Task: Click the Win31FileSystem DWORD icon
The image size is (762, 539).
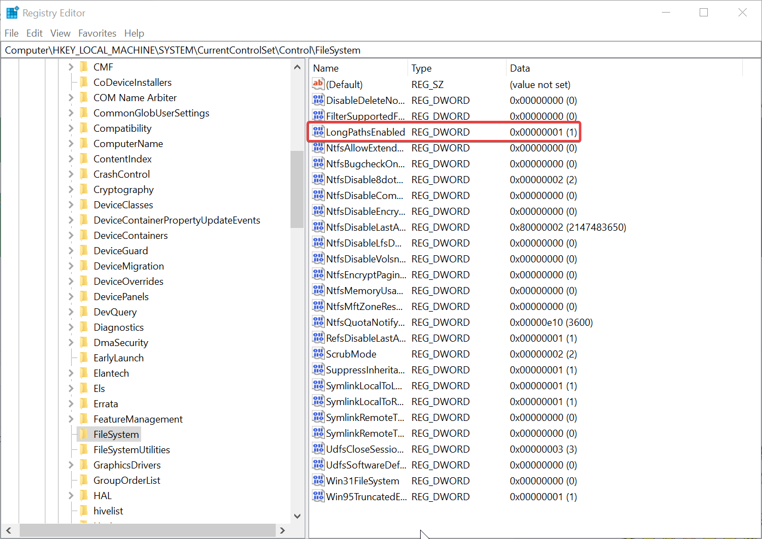Action: pyautogui.click(x=318, y=481)
